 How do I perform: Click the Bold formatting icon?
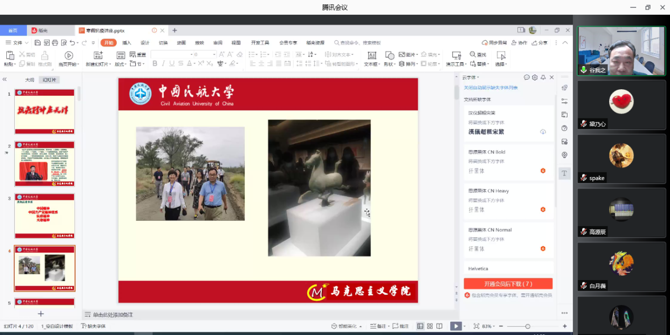point(155,63)
